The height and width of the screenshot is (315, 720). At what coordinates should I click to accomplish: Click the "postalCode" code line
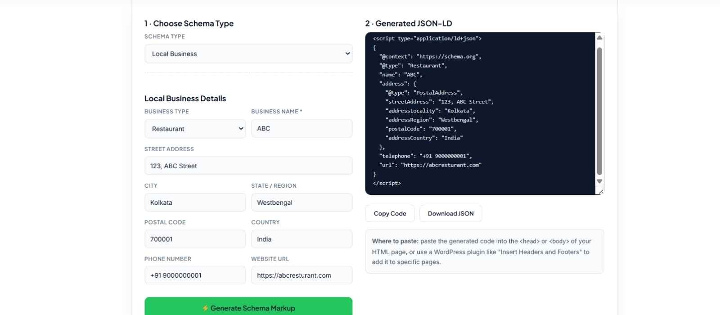(x=421, y=129)
